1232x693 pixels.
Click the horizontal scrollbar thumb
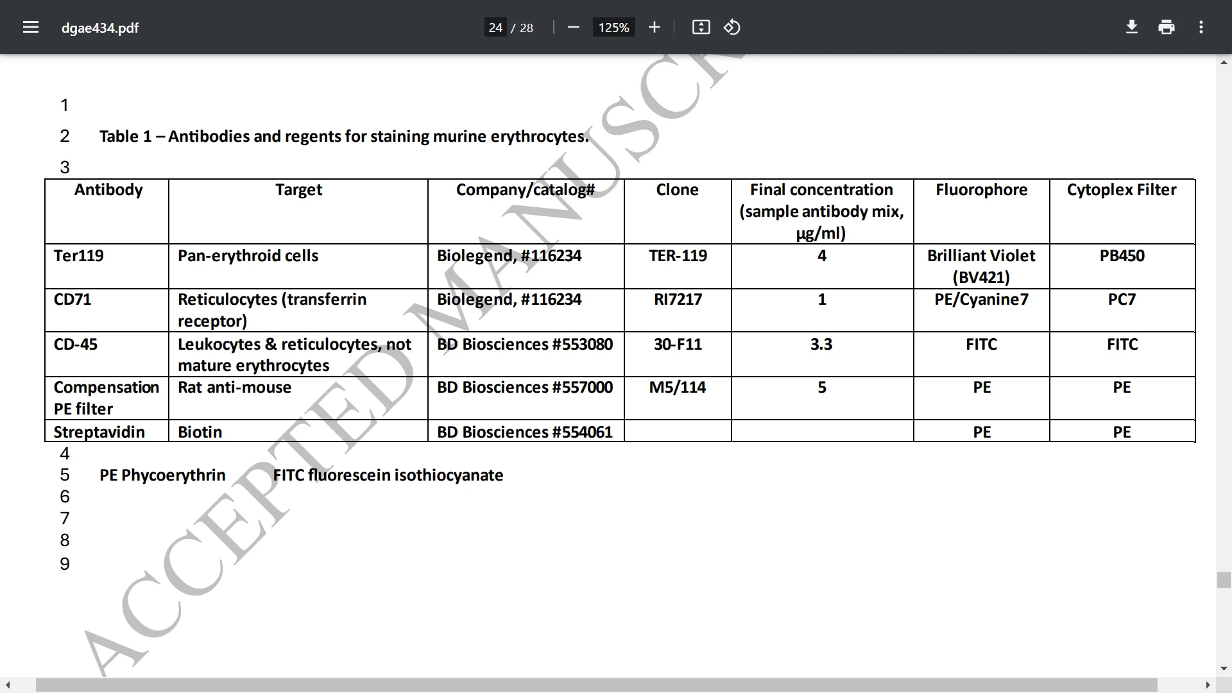[596, 685]
